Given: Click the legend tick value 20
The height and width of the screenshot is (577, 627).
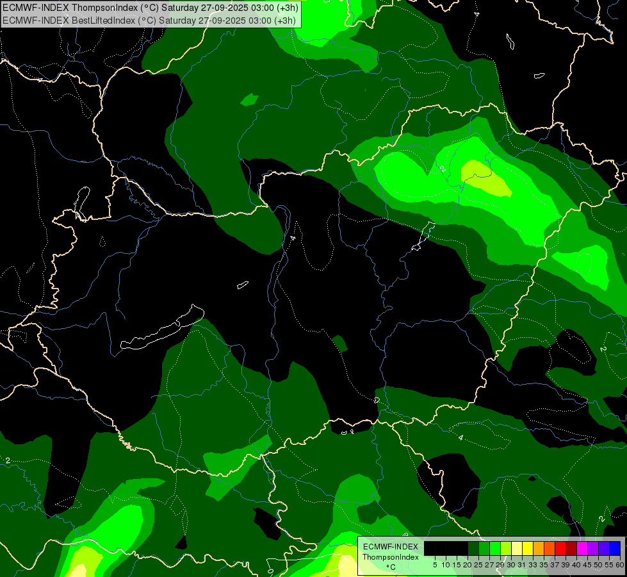Looking at the screenshot, I should click(x=467, y=565).
